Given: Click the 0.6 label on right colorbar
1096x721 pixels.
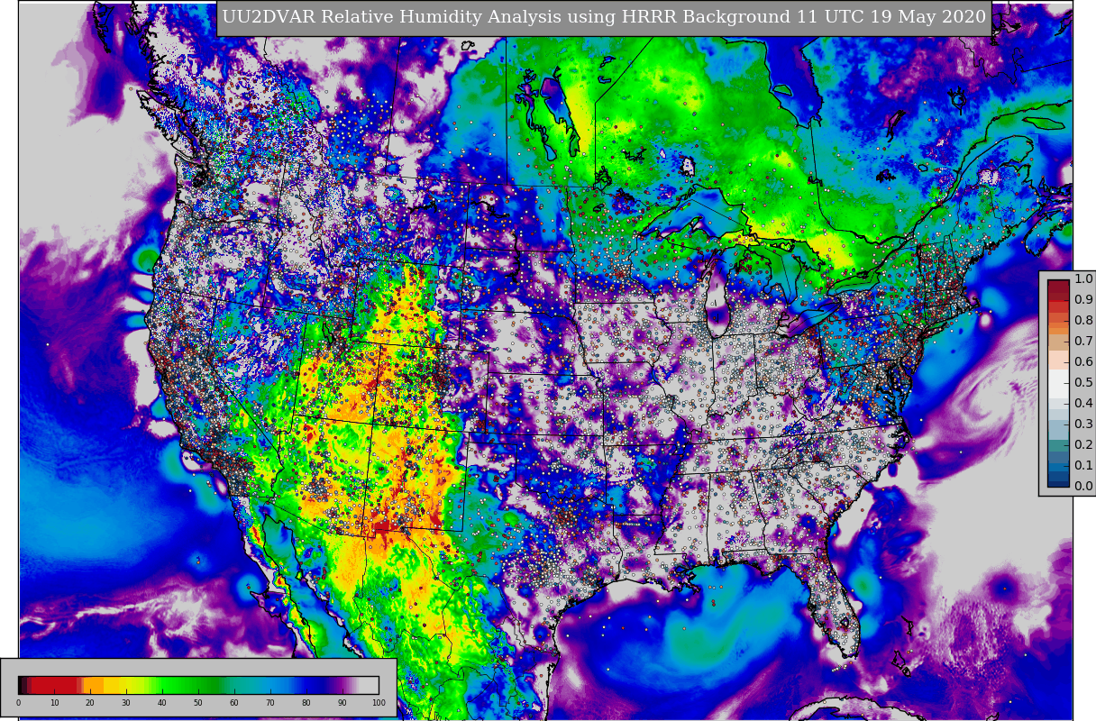Looking at the screenshot, I should [1083, 361].
